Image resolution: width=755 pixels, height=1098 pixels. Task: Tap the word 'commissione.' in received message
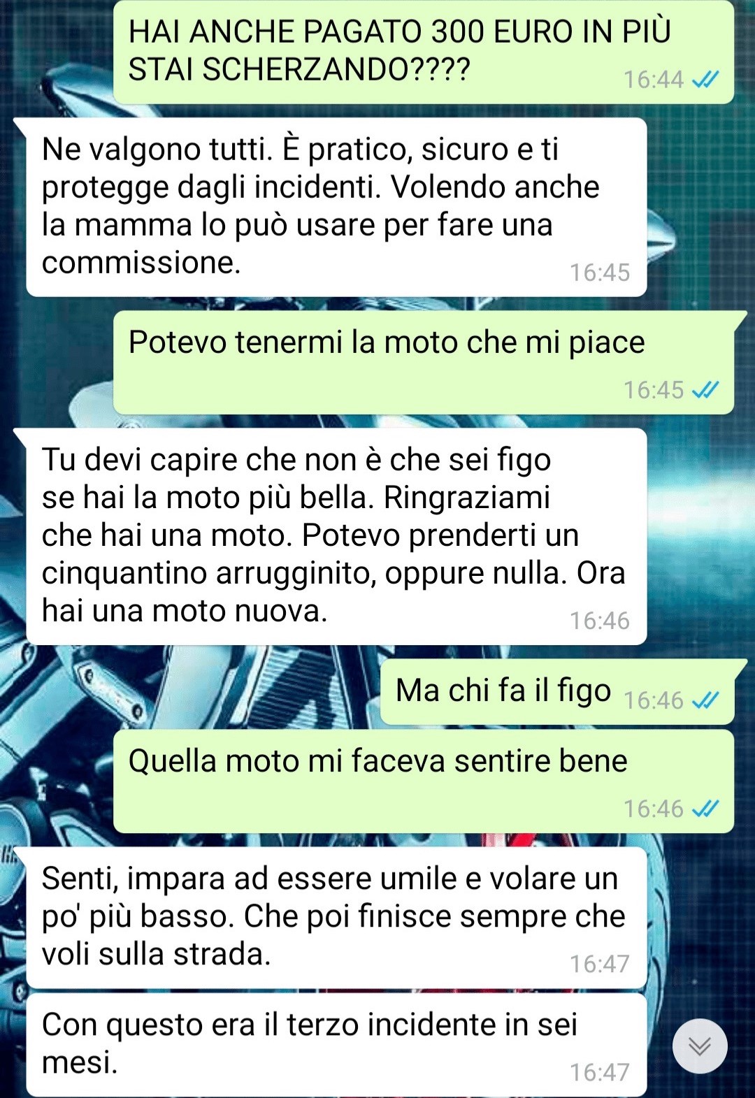tap(141, 263)
